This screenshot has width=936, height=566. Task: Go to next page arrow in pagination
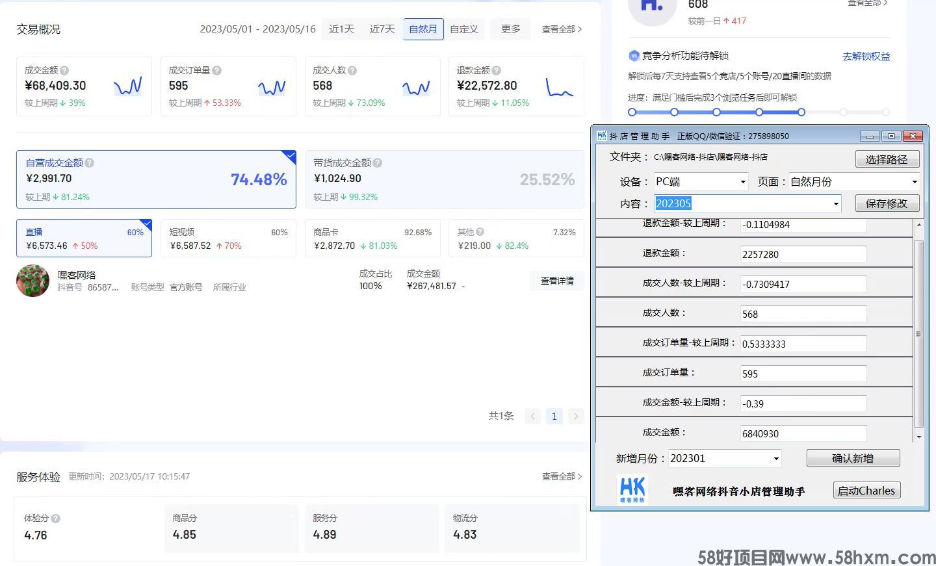[x=575, y=416]
